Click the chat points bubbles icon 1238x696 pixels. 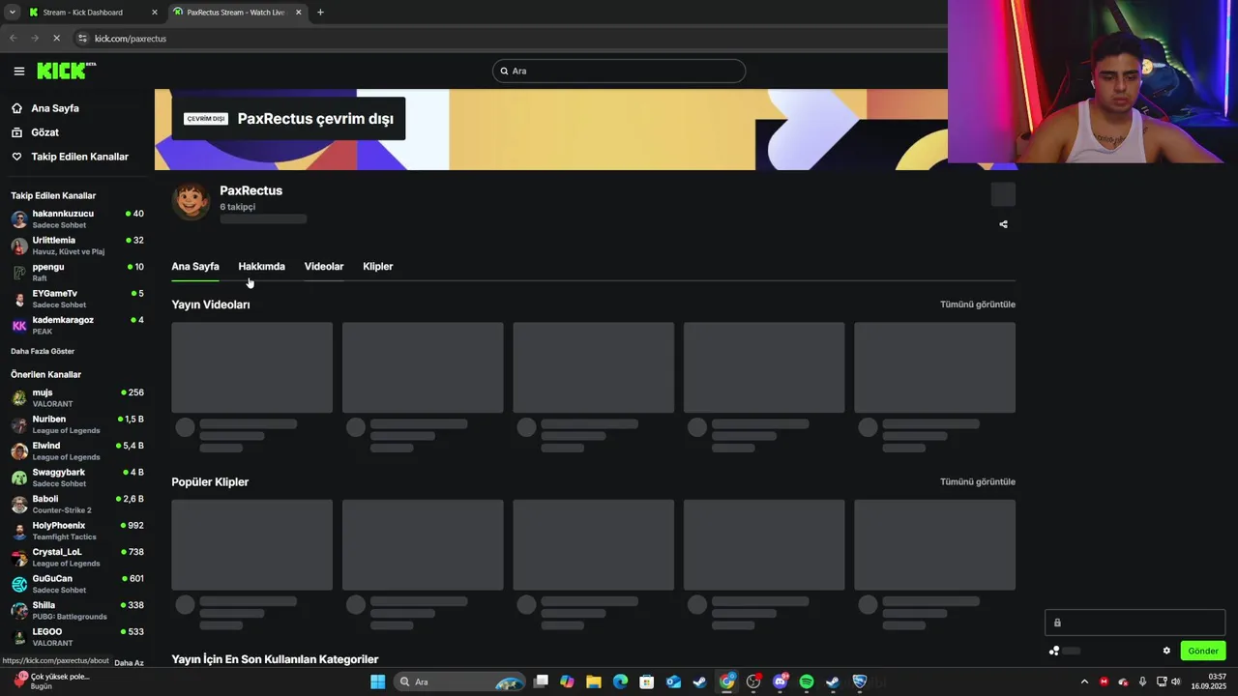(1054, 651)
